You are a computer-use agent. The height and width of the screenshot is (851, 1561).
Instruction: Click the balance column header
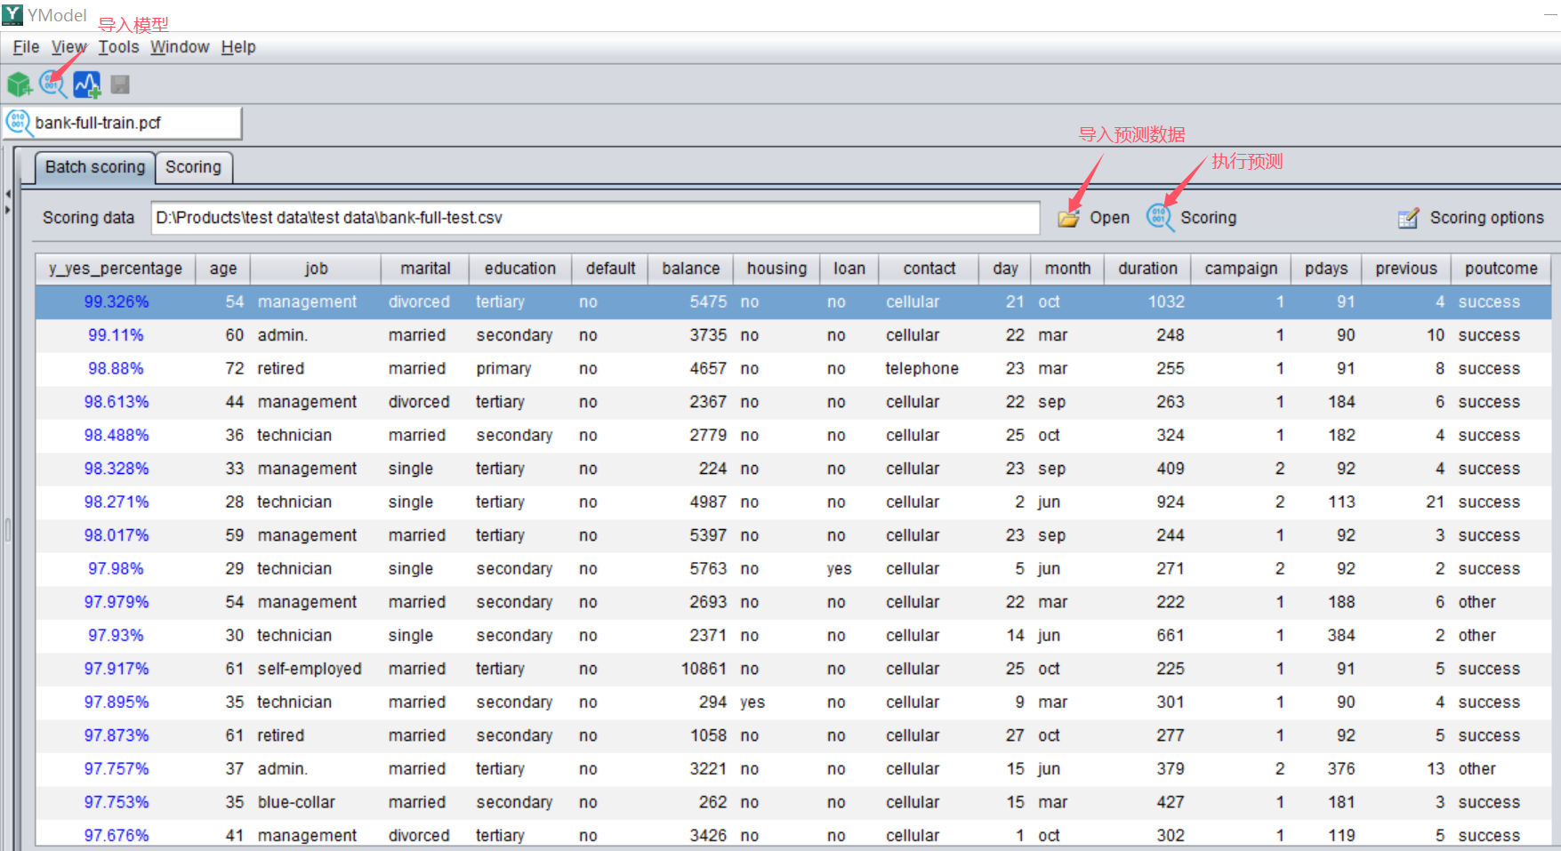pyautogui.click(x=690, y=269)
